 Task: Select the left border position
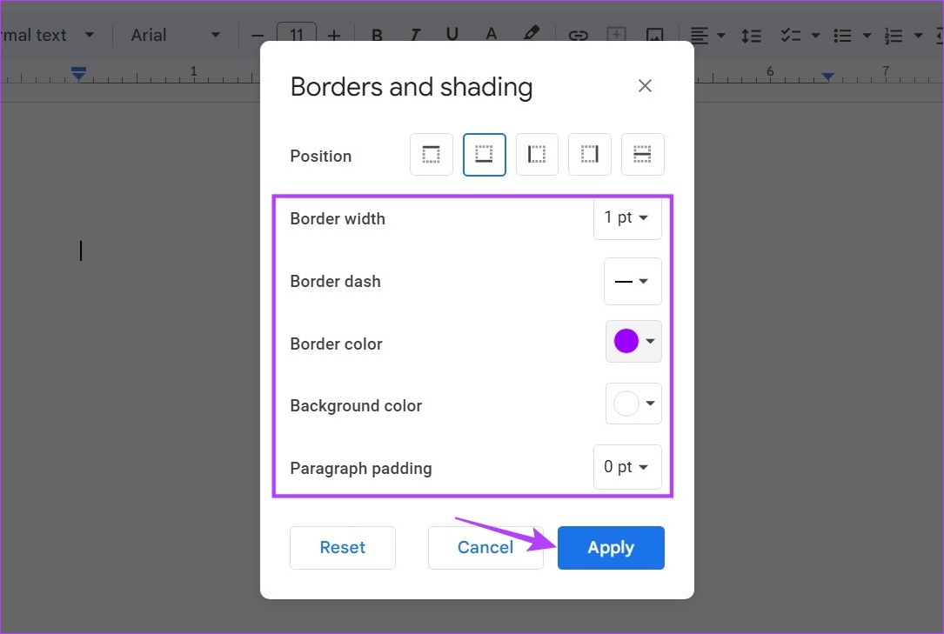(x=537, y=155)
